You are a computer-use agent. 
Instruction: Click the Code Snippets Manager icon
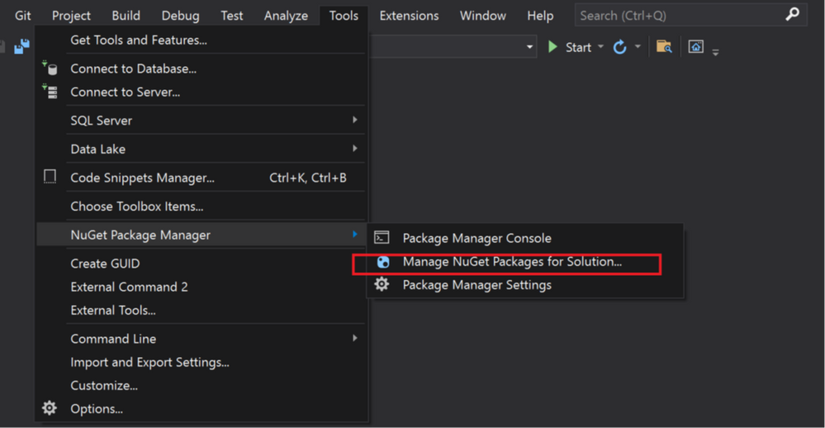(50, 177)
